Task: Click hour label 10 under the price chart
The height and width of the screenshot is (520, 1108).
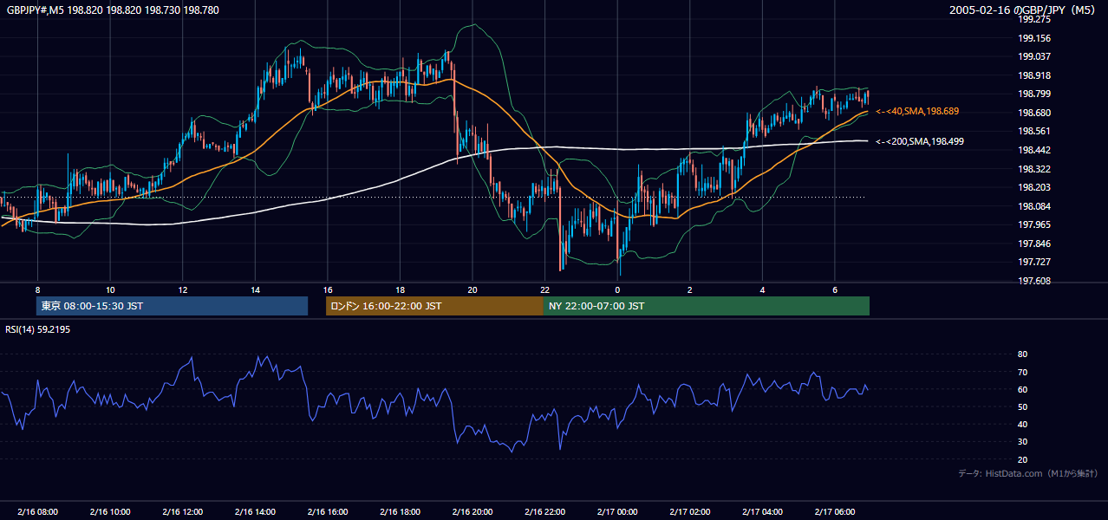Action: [110, 289]
